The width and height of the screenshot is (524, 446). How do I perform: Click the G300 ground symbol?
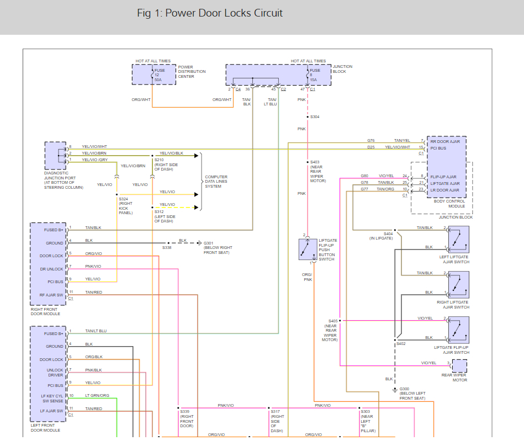click(395, 390)
